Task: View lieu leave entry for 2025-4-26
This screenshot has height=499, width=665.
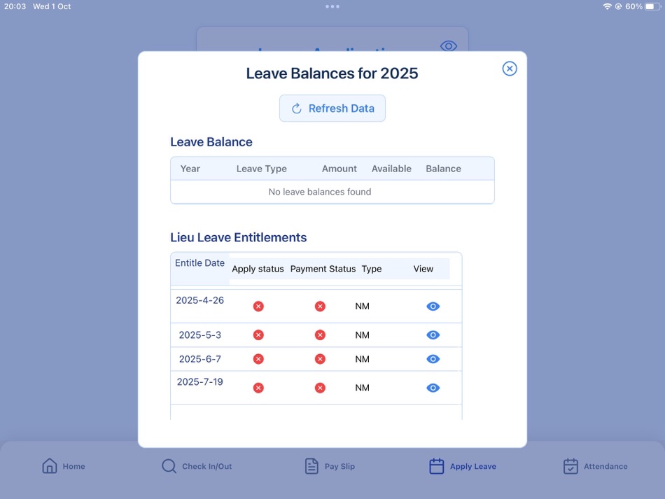Action: (x=433, y=306)
